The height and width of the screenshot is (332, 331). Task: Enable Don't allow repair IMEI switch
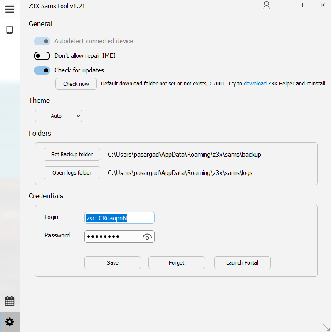click(42, 56)
